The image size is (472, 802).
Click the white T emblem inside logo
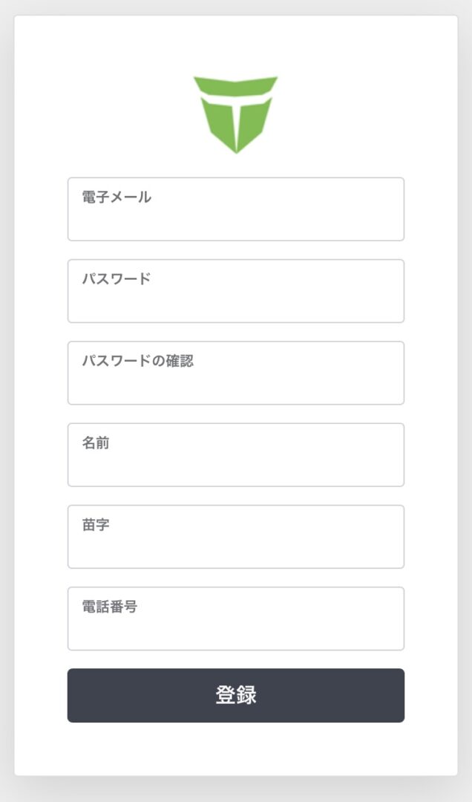236,104
